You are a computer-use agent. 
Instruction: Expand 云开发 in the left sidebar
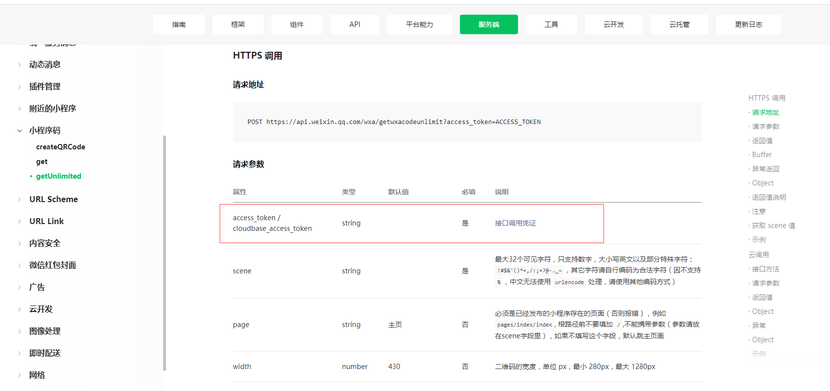[41, 309]
